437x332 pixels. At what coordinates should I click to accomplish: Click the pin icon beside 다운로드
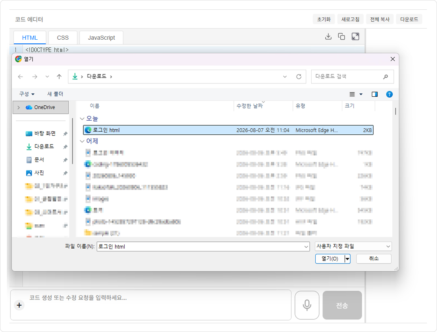pos(65,147)
